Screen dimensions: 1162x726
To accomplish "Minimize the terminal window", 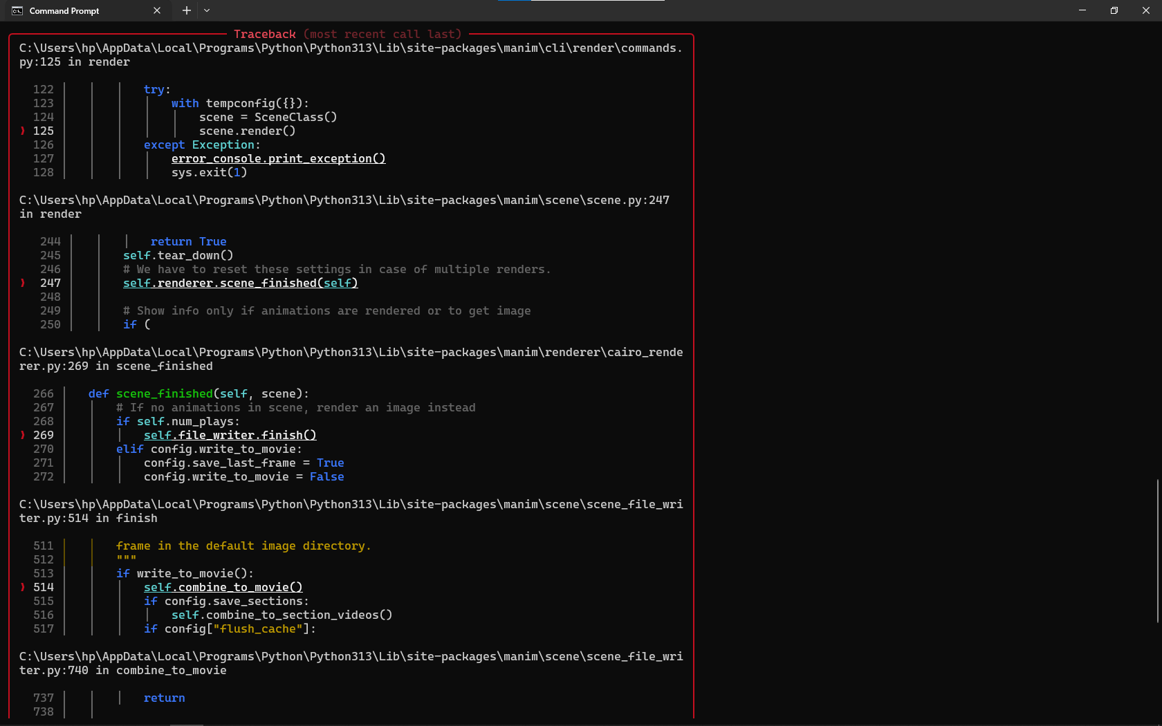I will pos(1082,10).
